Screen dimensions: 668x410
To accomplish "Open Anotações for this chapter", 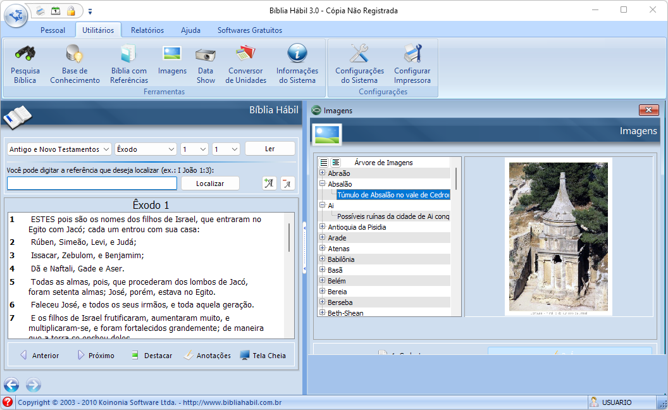I will pyautogui.click(x=207, y=356).
